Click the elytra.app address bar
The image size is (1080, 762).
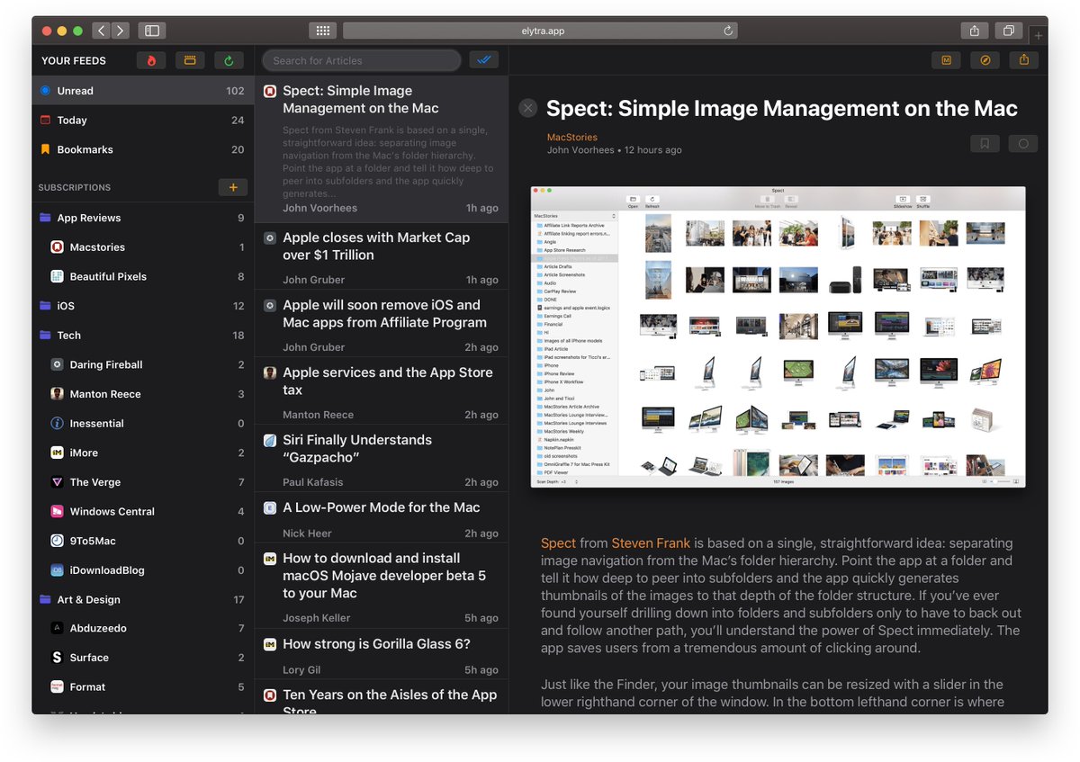point(540,31)
